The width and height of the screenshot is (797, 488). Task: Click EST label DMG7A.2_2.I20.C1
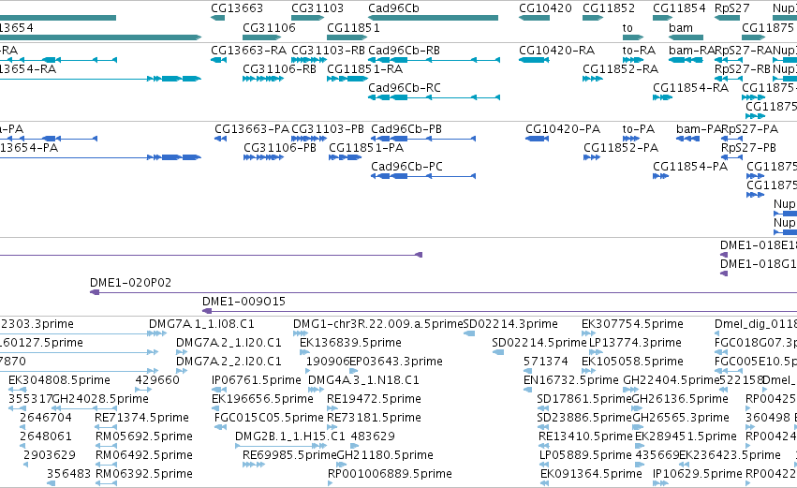pos(229,362)
